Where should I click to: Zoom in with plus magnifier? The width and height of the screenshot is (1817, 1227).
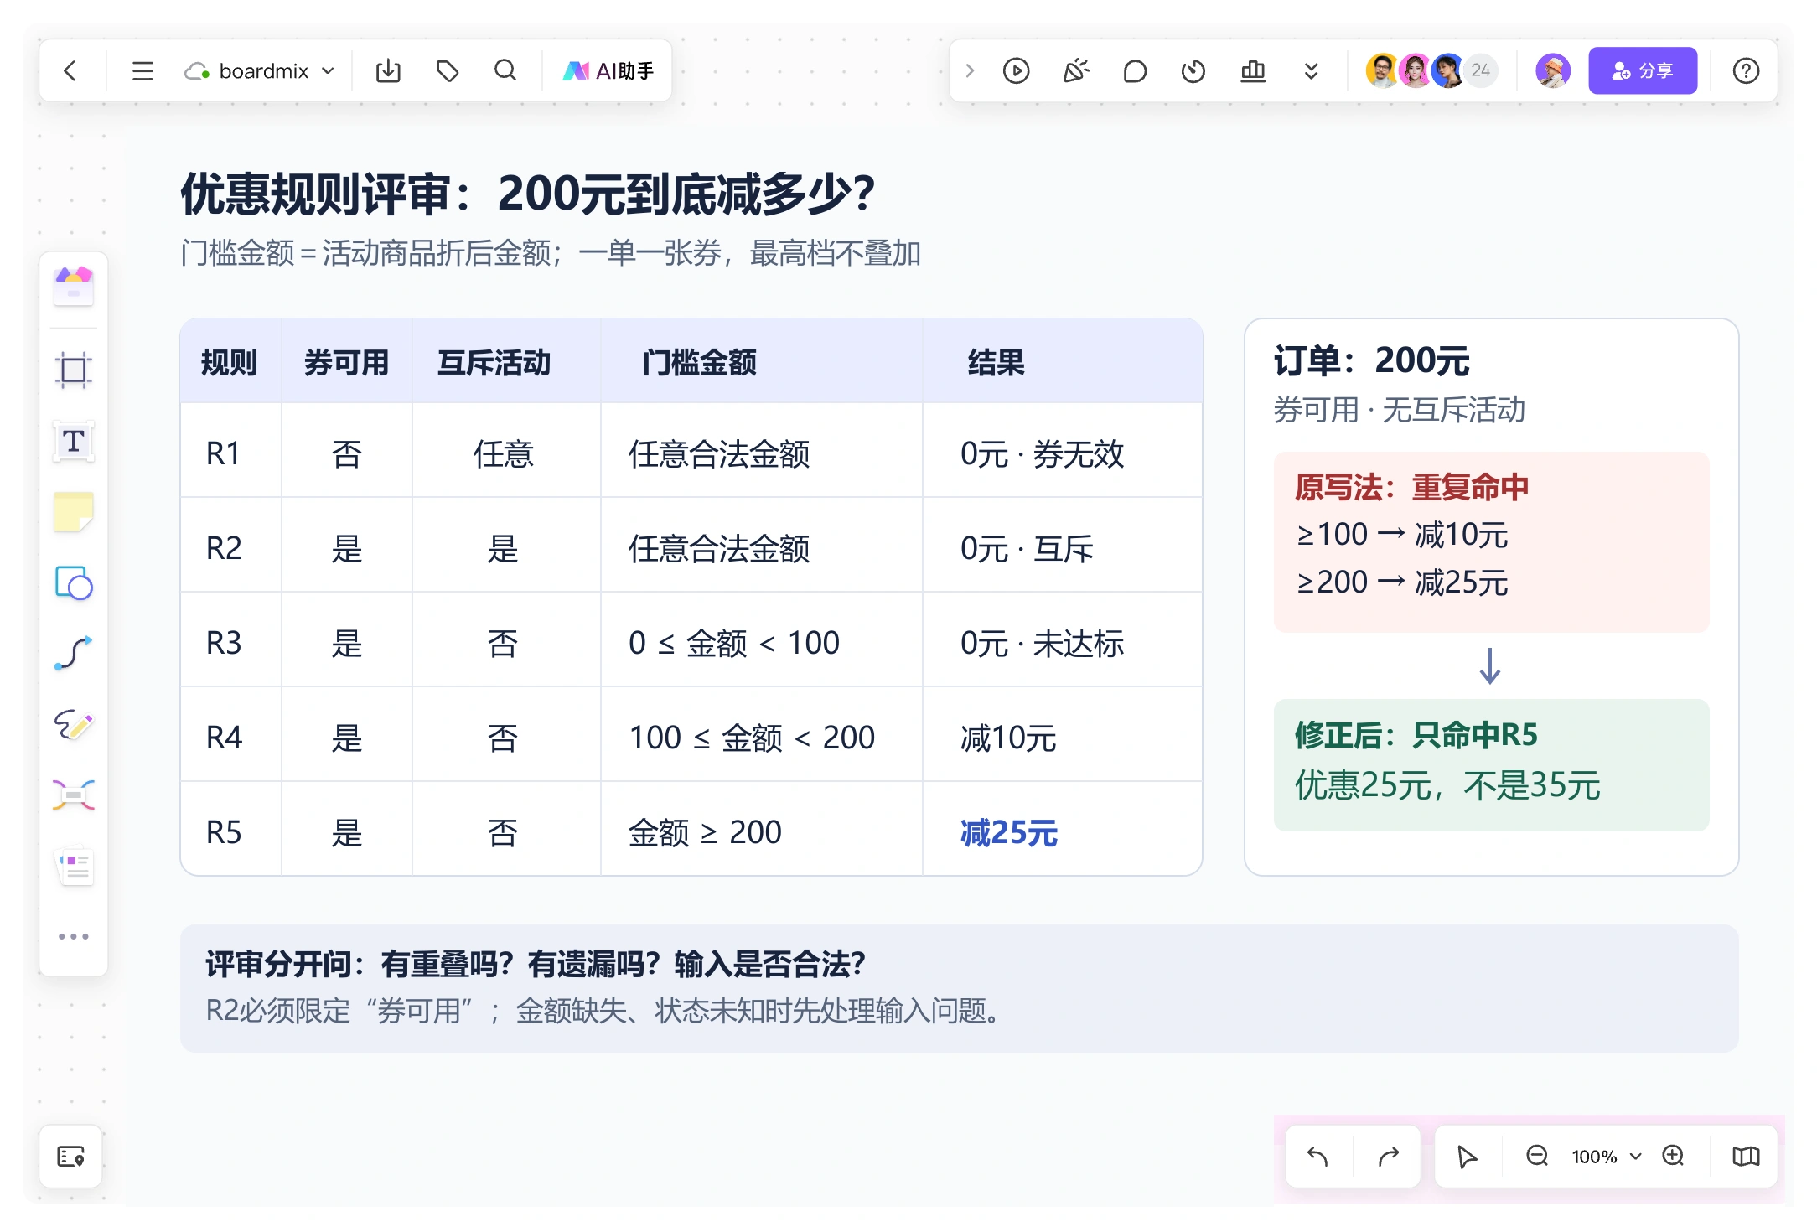(1674, 1157)
